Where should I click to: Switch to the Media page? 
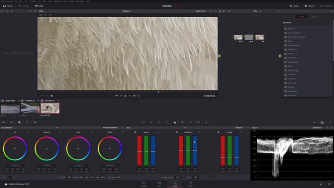[144, 184]
